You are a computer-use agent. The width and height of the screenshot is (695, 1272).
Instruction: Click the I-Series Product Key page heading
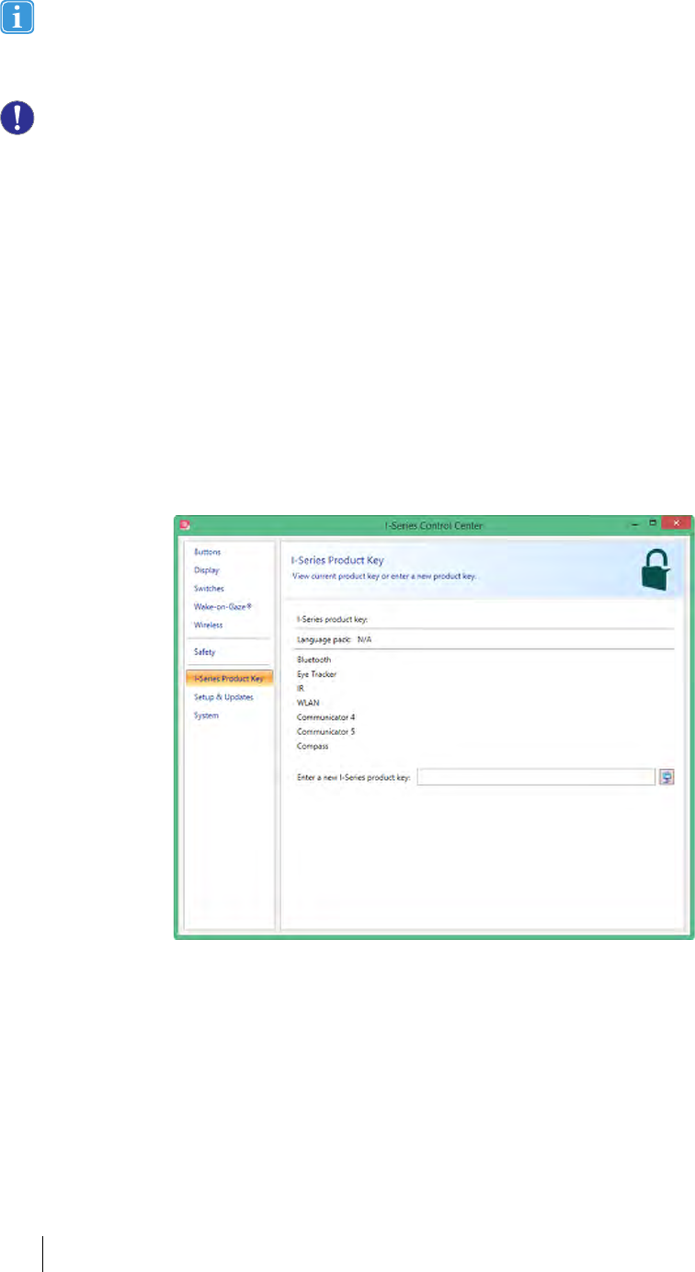click(336, 559)
